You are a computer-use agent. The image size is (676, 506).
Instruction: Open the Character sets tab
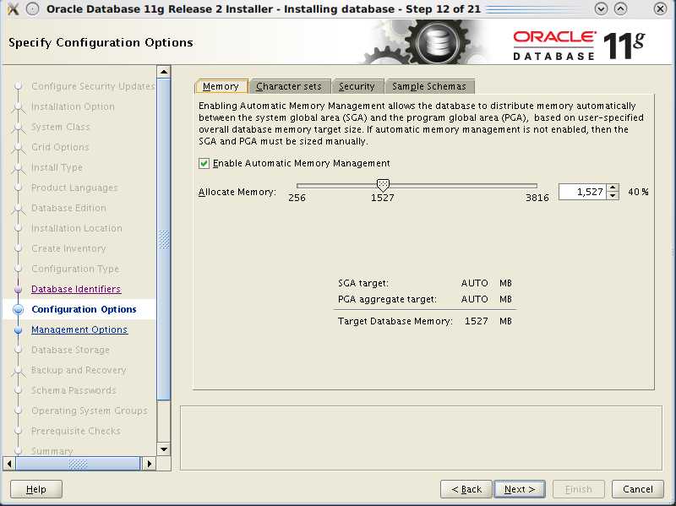pyautogui.click(x=289, y=86)
